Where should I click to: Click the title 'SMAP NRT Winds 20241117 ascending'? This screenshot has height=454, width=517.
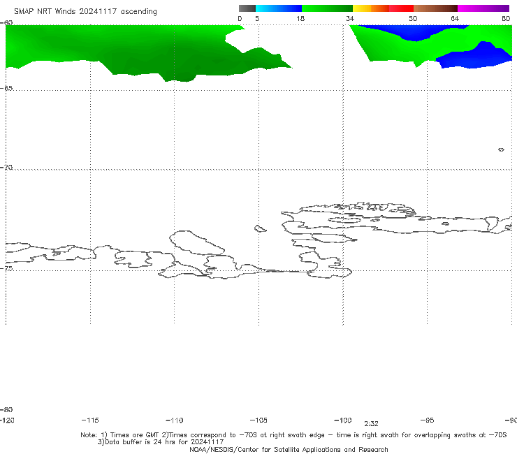click(x=85, y=12)
